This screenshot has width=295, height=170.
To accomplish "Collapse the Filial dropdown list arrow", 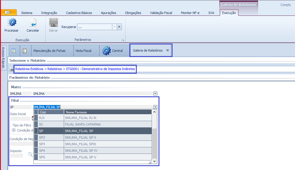I will point(155,107).
